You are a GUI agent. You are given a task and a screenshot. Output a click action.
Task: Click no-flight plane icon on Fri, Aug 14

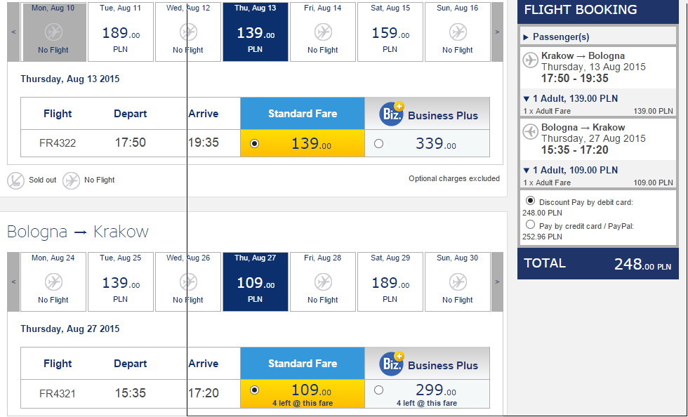[x=323, y=32]
